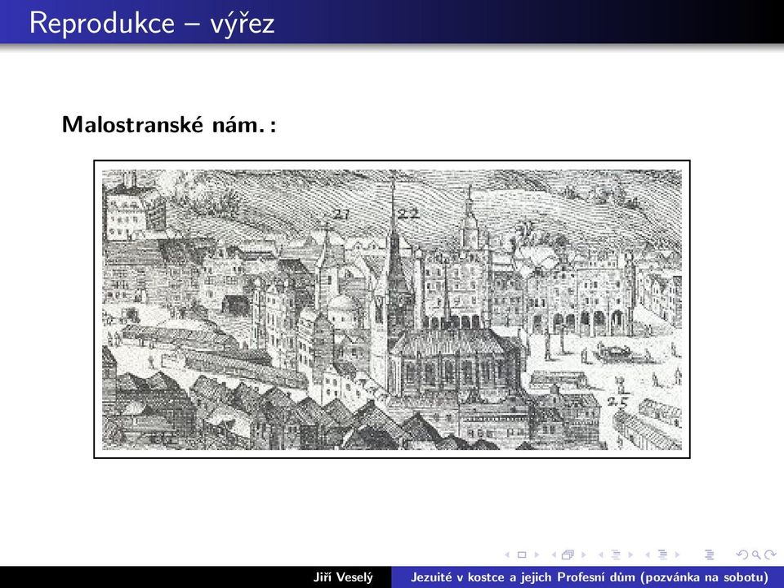The width and height of the screenshot is (784, 588).
Task: Click the slide rectangle navigation icon
Action: tap(522, 555)
